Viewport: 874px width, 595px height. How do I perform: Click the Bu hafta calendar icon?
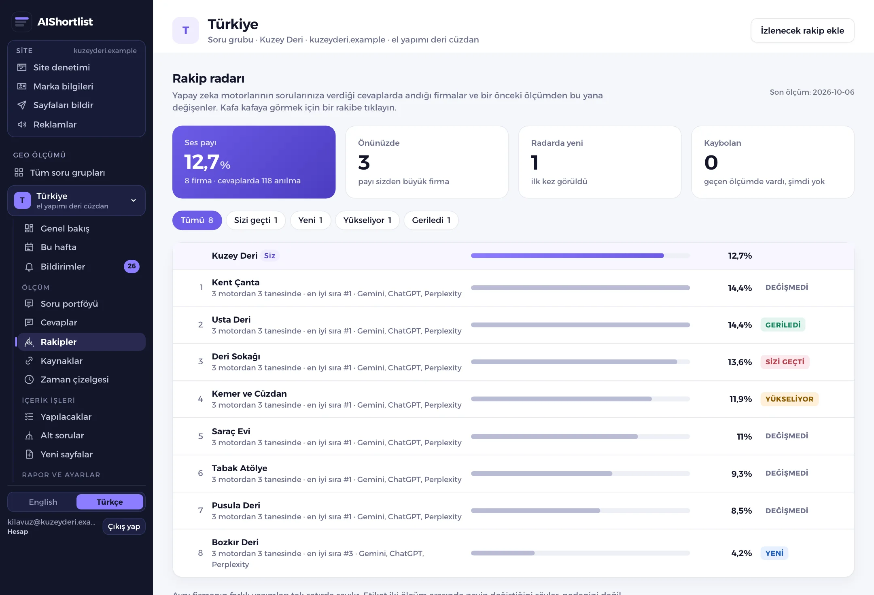coord(29,247)
